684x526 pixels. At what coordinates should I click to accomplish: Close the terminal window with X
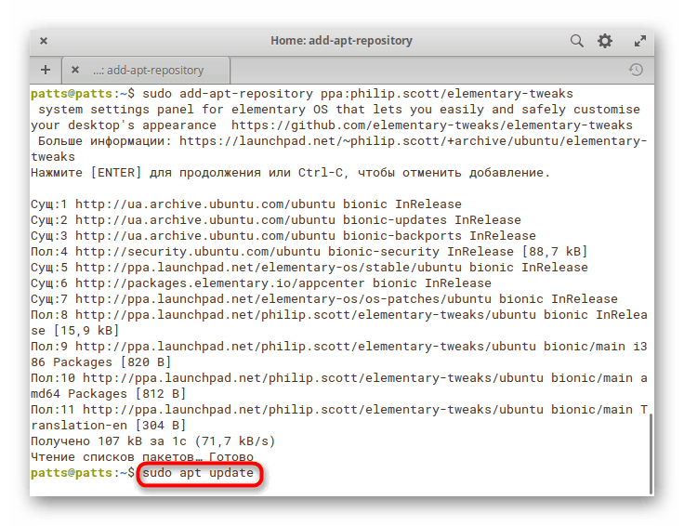pyautogui.click(x=44, y=41)
